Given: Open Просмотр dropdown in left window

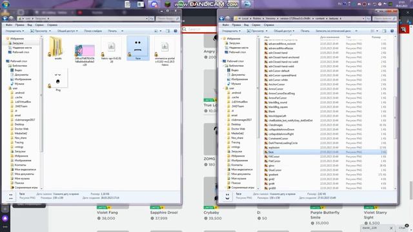Looking at the screenshot, I should click(x=40, y=31).
